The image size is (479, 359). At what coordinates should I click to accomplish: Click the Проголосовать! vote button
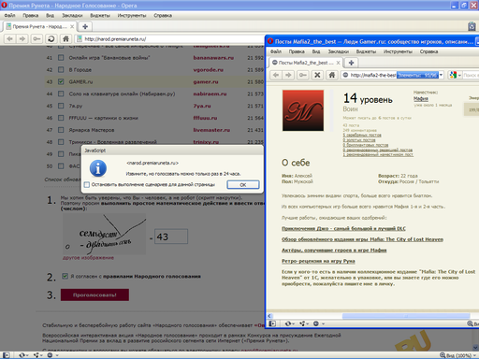[94, 294]
